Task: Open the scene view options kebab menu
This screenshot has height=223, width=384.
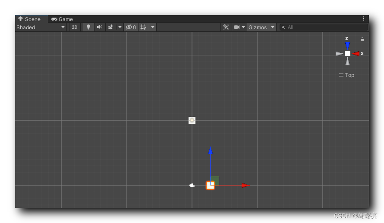Action: (x=363, y=19)
